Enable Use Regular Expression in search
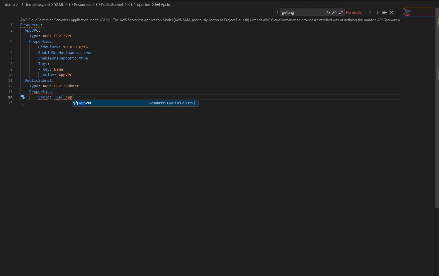The image size is (439, 276). pyautogui.click(x=341, y=12)
